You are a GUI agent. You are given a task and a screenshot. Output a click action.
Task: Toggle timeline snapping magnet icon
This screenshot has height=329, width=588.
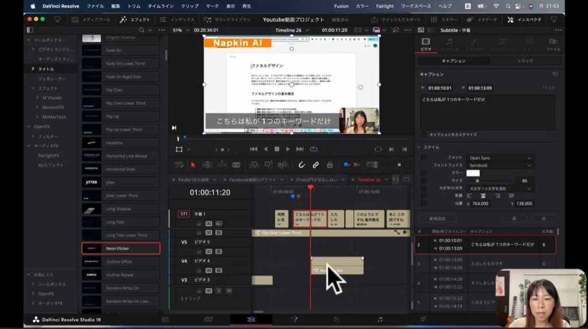pos(301,165)
